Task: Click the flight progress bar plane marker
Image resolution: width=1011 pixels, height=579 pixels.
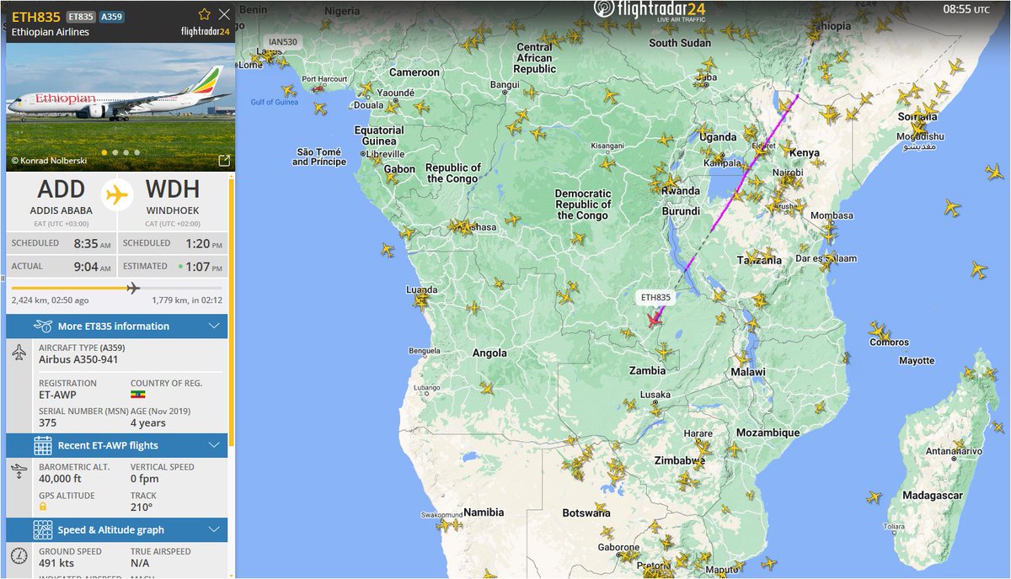Action: (x=132, y=288)
